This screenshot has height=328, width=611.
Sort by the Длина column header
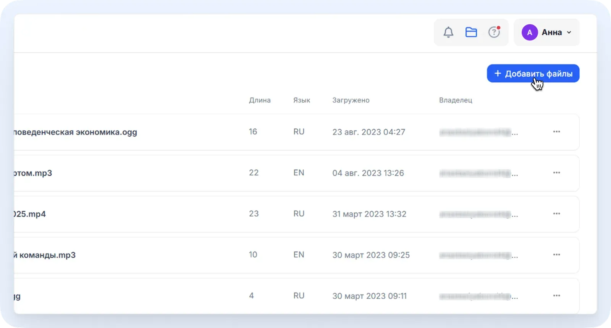(260, 100)
